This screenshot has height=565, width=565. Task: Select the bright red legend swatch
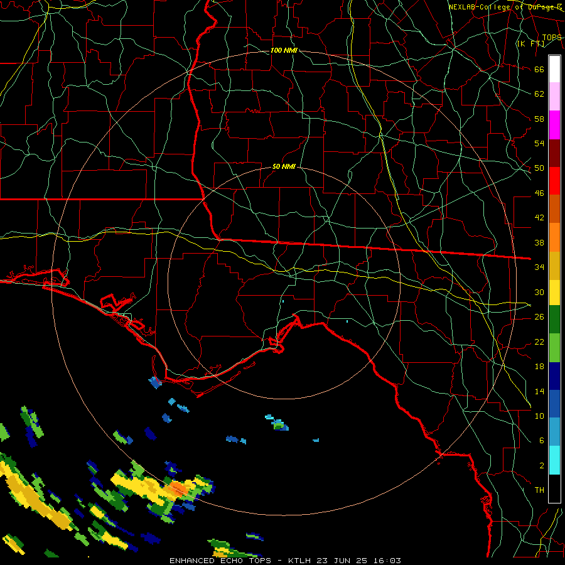(554, 181)
